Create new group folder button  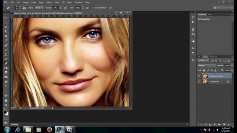point(219,125)
